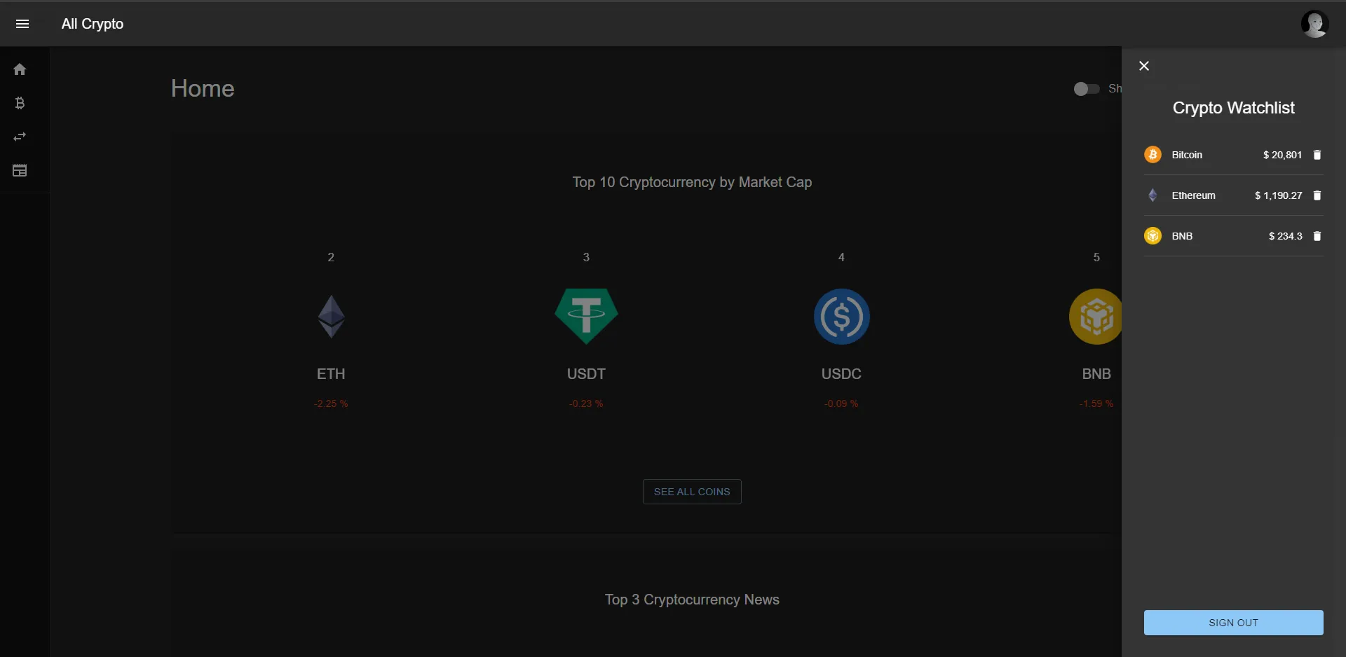Screen dimensions: 1346x657
Task: Click the ETH diamond coin logo
Action: 331,317
